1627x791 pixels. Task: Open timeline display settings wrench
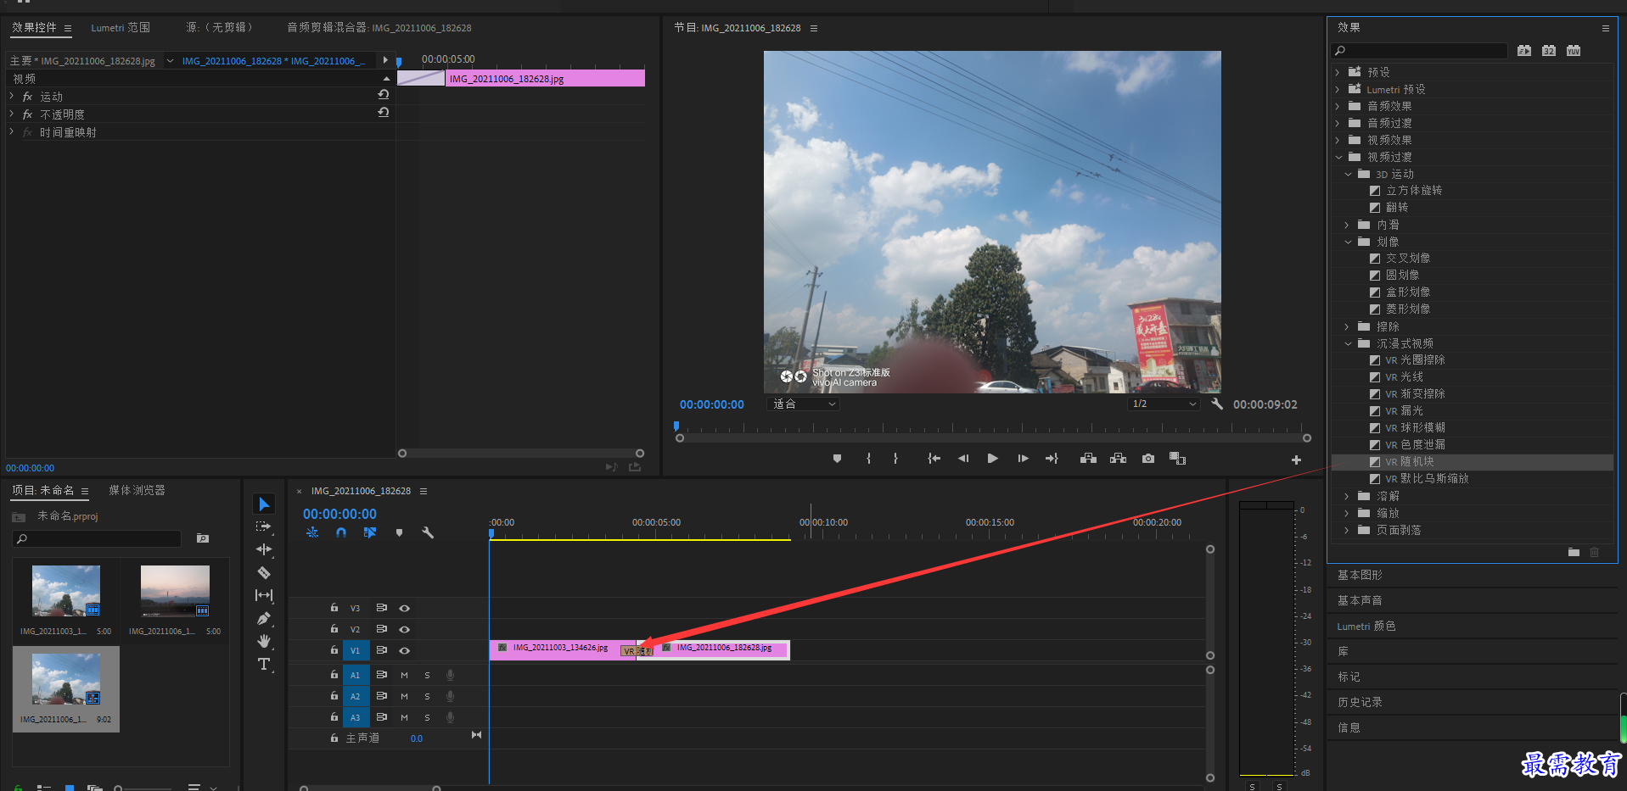click(x=428, y=532)
